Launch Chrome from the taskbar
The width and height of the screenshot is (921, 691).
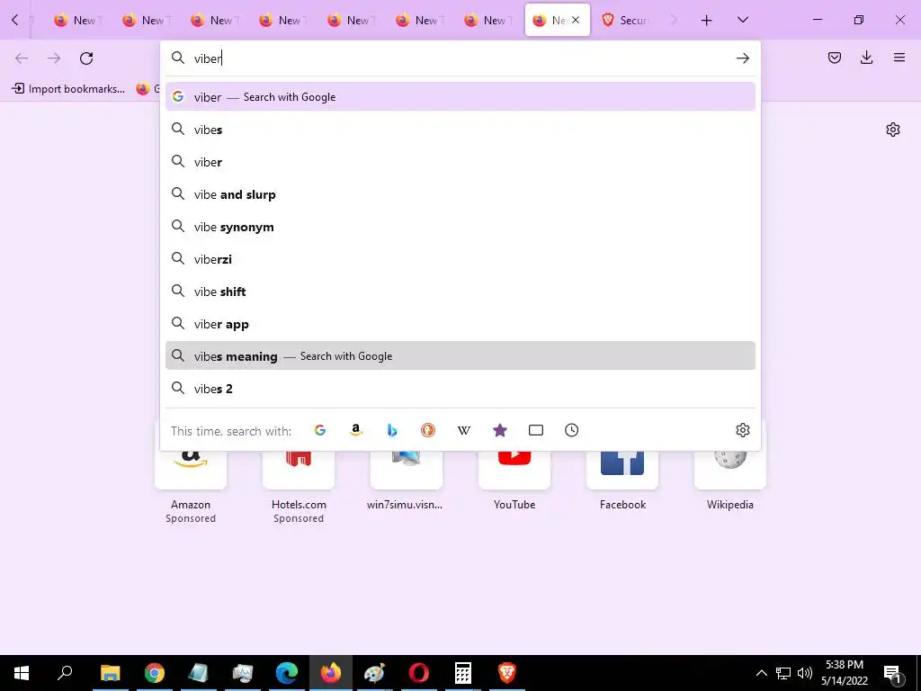point(155,673)
